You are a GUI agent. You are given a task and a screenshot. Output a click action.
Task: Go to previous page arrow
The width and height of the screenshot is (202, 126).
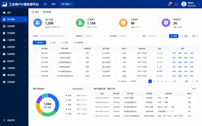click(146, 81)
